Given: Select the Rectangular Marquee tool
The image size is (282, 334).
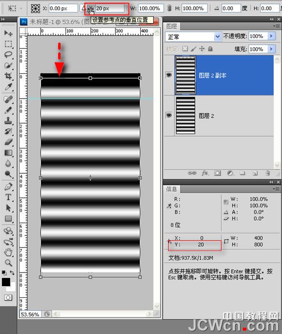Looking at the screenshot, I should point(8,44).
